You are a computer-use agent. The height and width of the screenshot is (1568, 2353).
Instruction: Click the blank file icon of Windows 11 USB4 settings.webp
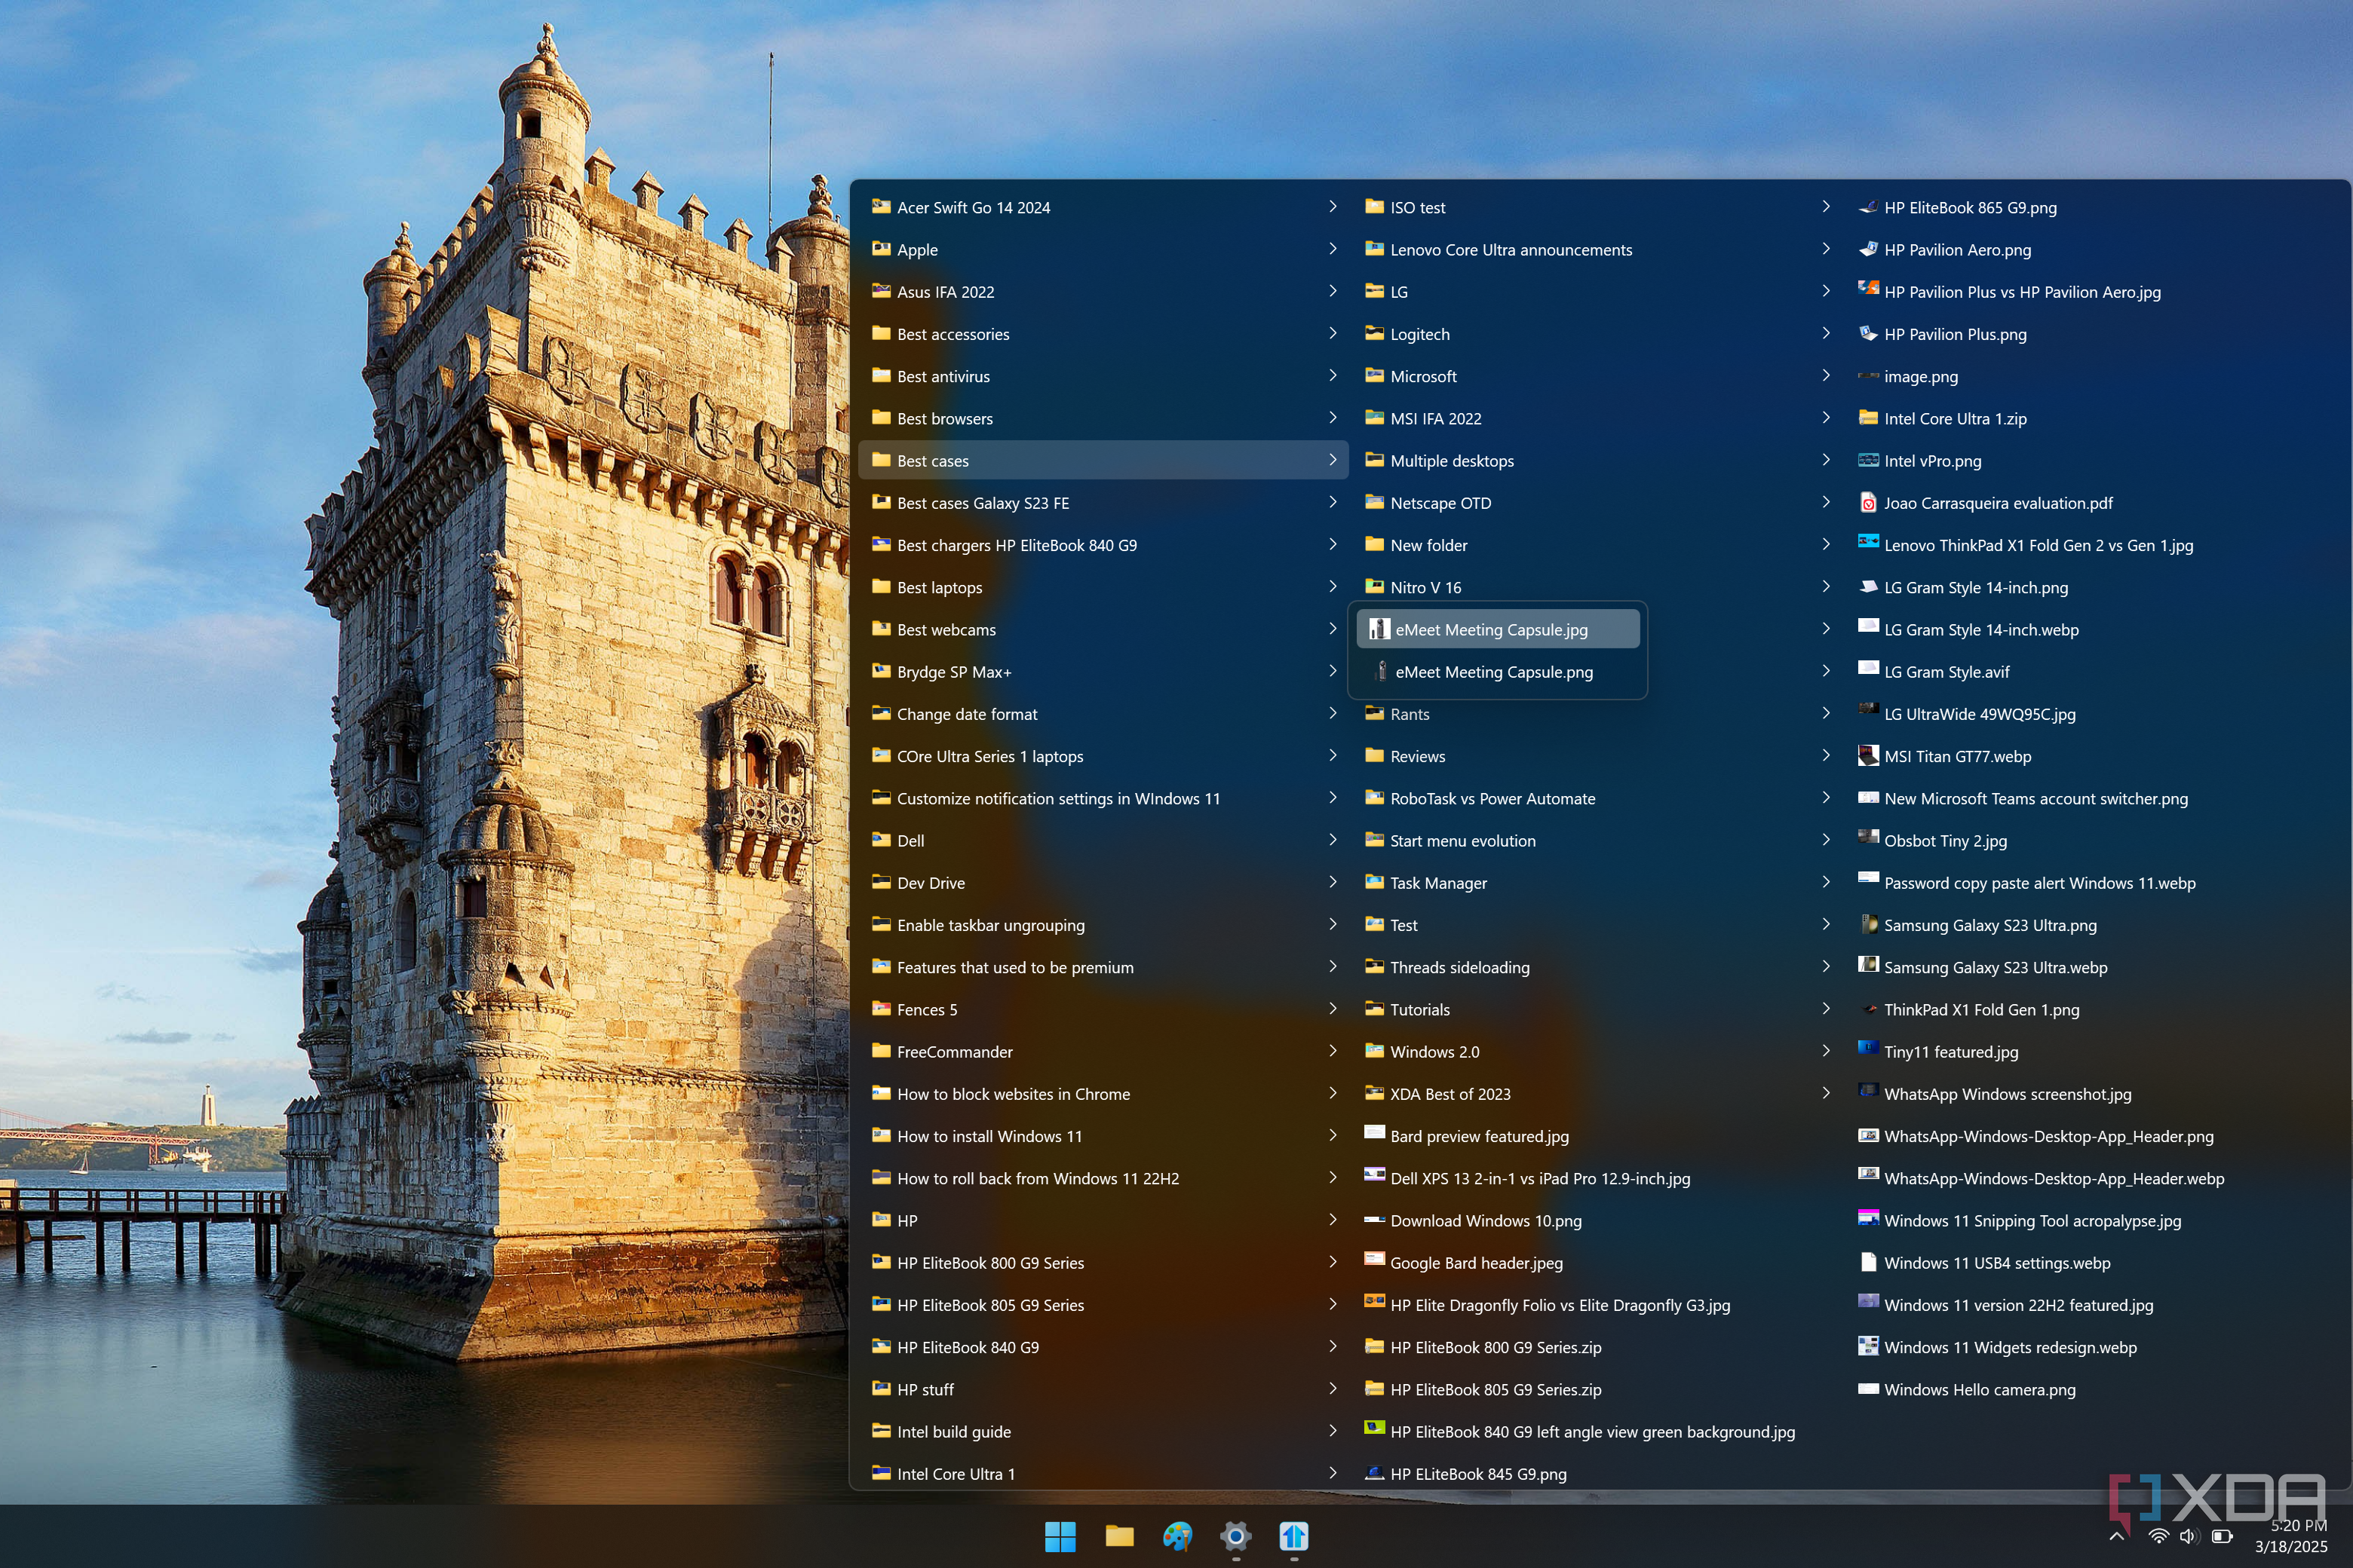1868,1262
